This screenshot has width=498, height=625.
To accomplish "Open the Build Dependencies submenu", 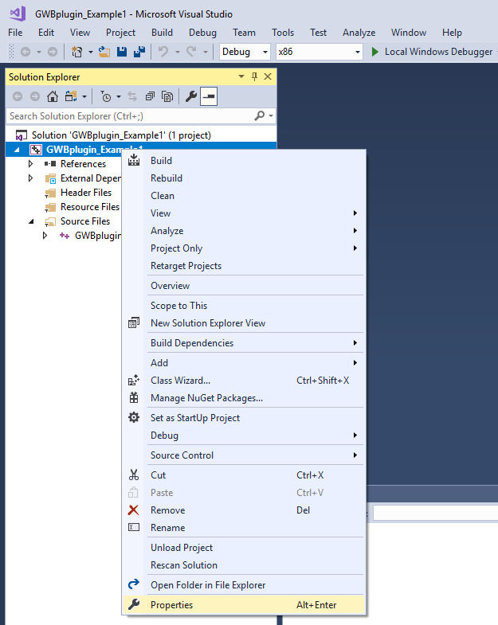I will pos(244,343).
